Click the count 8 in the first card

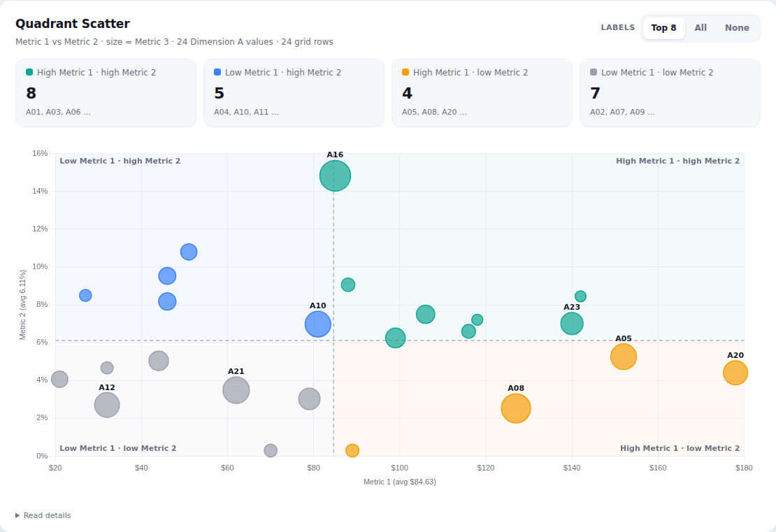coord(31,93)
